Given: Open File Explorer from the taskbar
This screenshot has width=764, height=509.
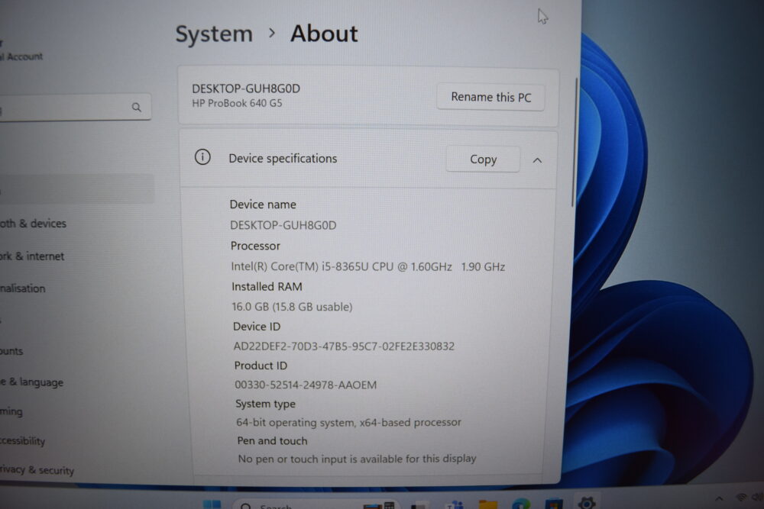Looking at the screenshot, I should point(487,504).
